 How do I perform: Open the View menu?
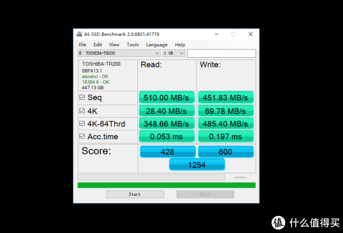click(x=114, y=45)
